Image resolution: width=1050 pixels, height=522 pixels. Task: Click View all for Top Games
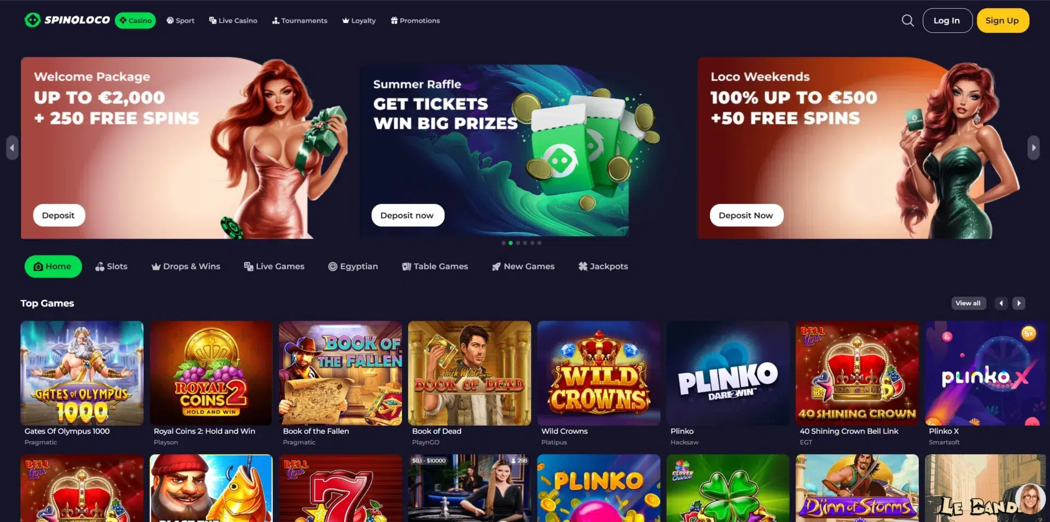(x=968, y=303)
